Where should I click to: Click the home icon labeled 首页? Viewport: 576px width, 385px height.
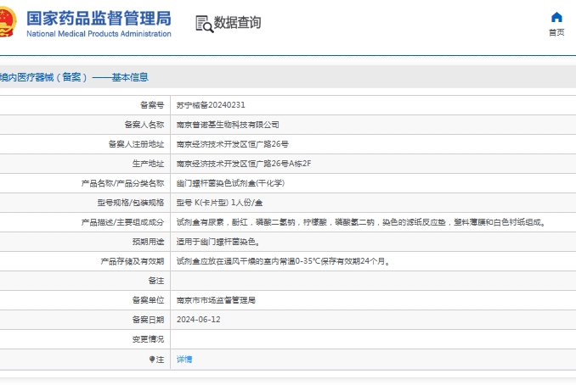coord(556,17)
